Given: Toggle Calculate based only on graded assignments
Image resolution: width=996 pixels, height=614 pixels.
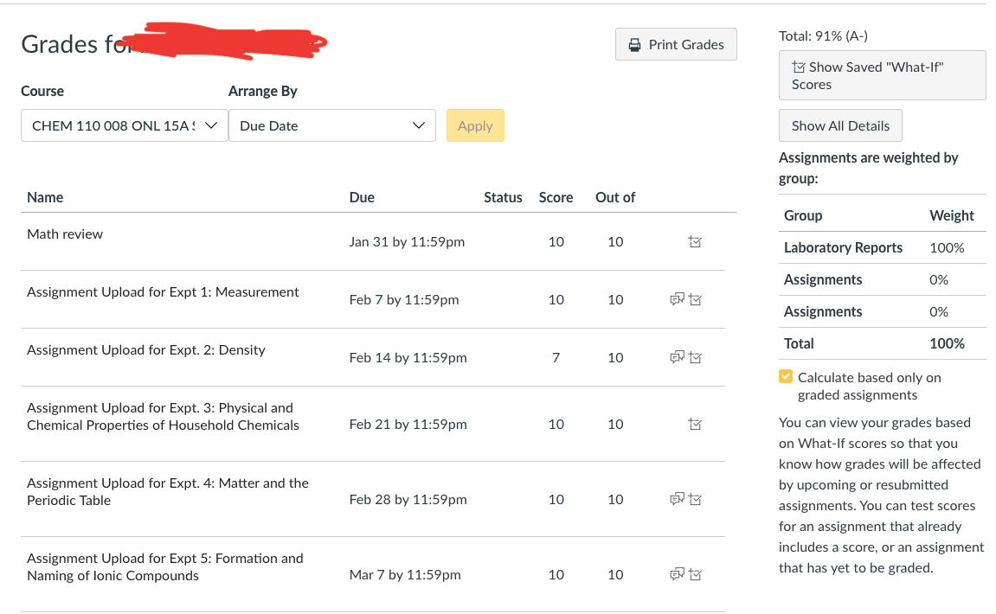Looking at the screenshot, I should (786, 377).
